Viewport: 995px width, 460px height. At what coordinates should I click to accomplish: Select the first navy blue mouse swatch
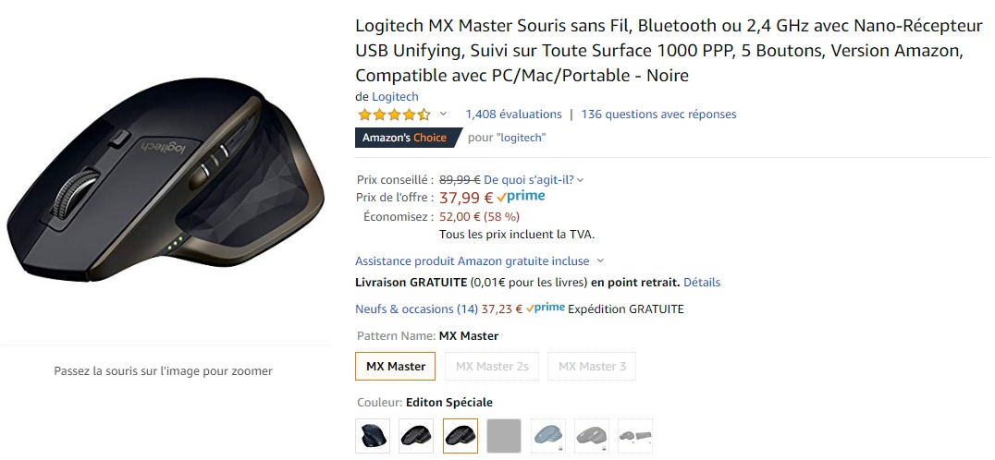[373, 435]
